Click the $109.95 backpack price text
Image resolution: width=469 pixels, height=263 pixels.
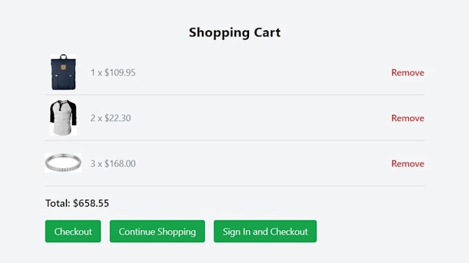[119, 72]
